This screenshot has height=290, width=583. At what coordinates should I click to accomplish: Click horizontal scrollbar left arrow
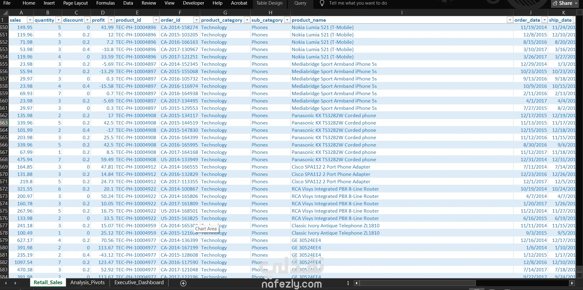tap(356, 283)
